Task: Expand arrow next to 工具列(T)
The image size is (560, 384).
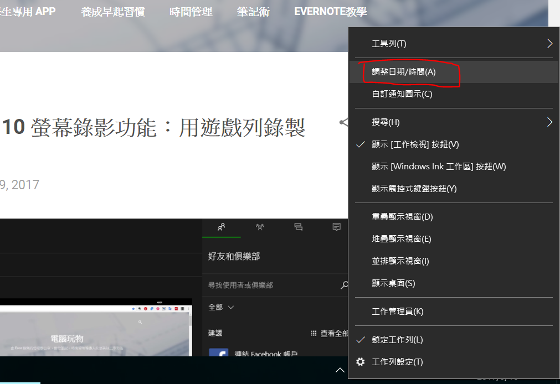Action: click(x=549, y=44)
